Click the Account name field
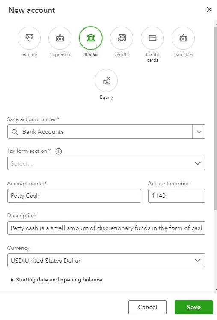Screen dimensions: 217x320 [x=74, y=196]
